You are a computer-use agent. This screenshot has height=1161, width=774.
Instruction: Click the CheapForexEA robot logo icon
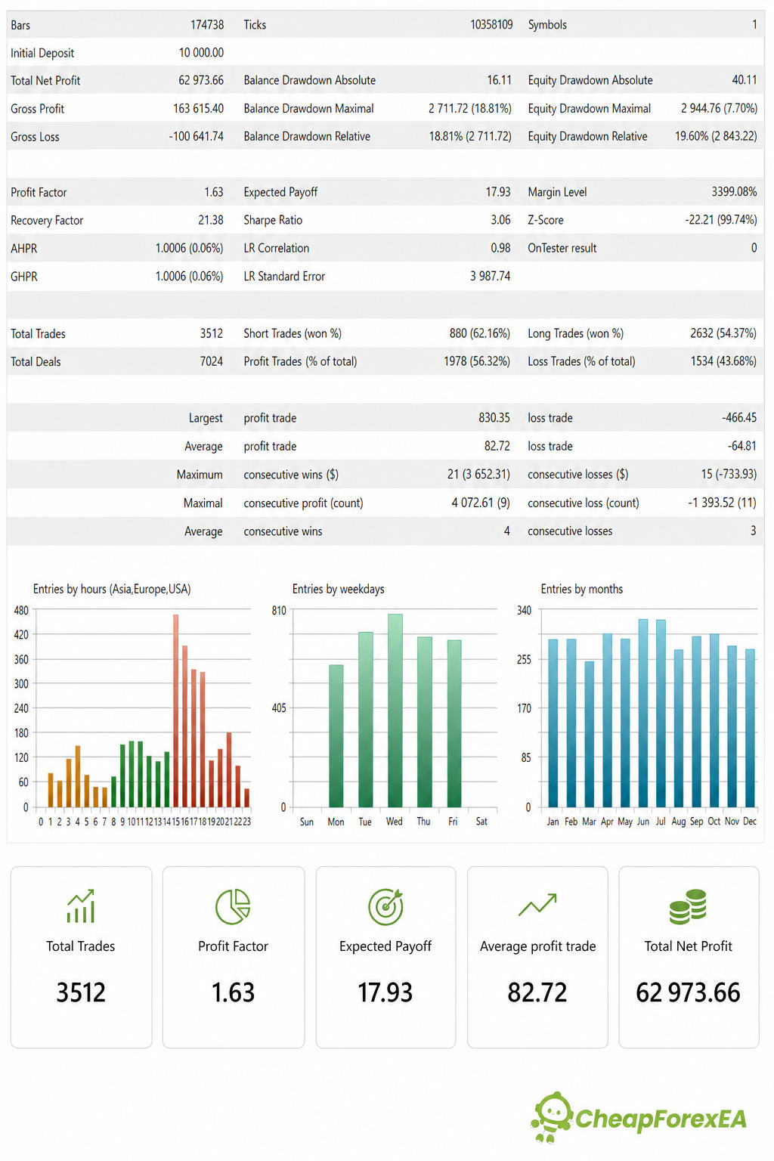coord(552,1117)
